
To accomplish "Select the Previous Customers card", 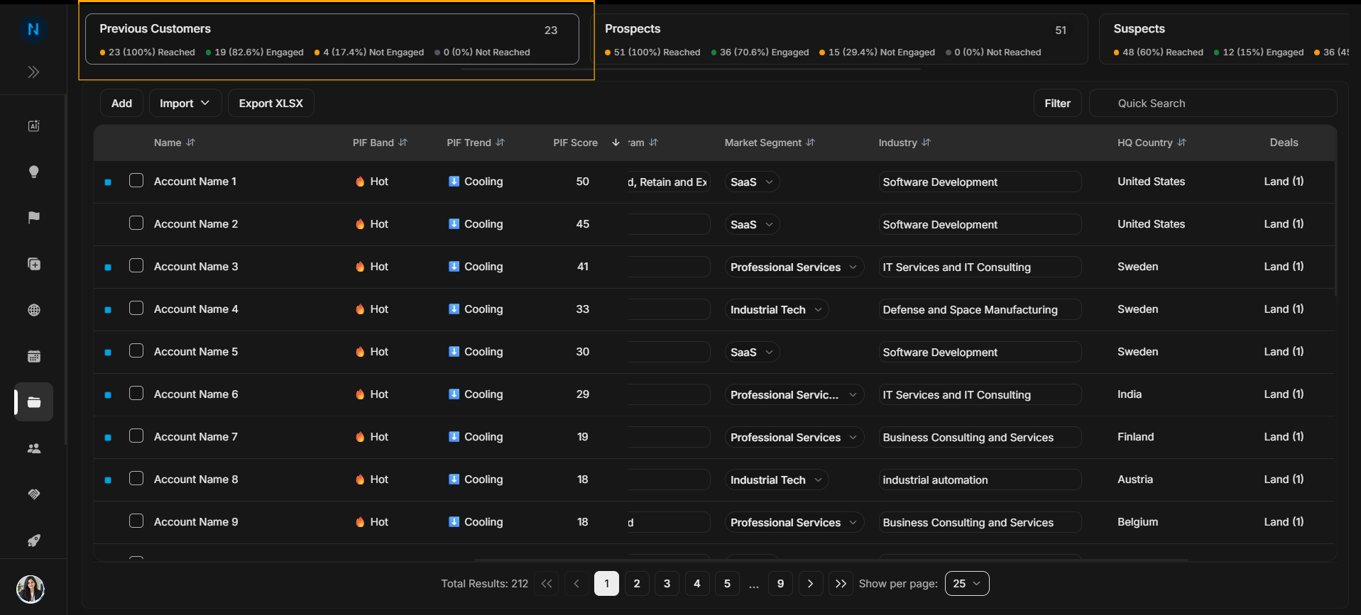I will click(x=332, y=39).
